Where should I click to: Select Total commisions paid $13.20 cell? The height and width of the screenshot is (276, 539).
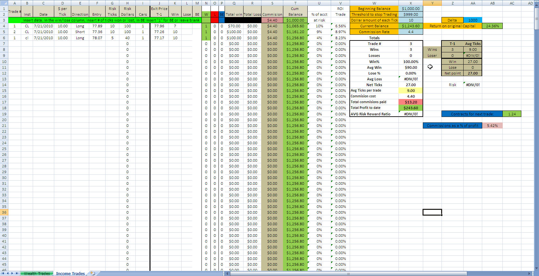[411, 102]
